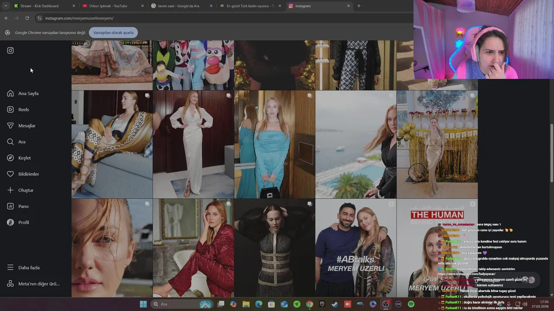The image size is (554, 311).
Task: Open close-up face portrait post
Action: 112,248
